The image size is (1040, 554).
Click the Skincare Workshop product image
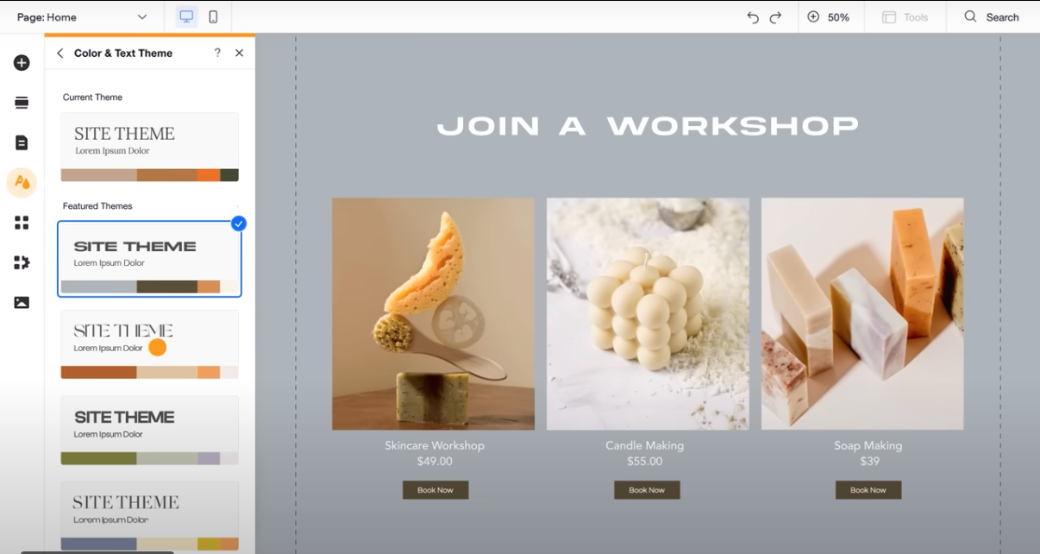[x=434, y=314]
